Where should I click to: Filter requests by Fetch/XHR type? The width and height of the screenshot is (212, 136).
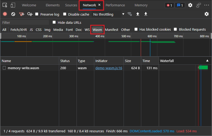[x=18, y=30]
